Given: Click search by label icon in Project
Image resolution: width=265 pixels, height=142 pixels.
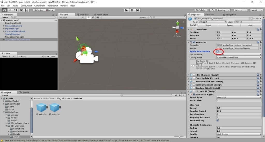Looking at the screenshot, I should click(180, 95).
